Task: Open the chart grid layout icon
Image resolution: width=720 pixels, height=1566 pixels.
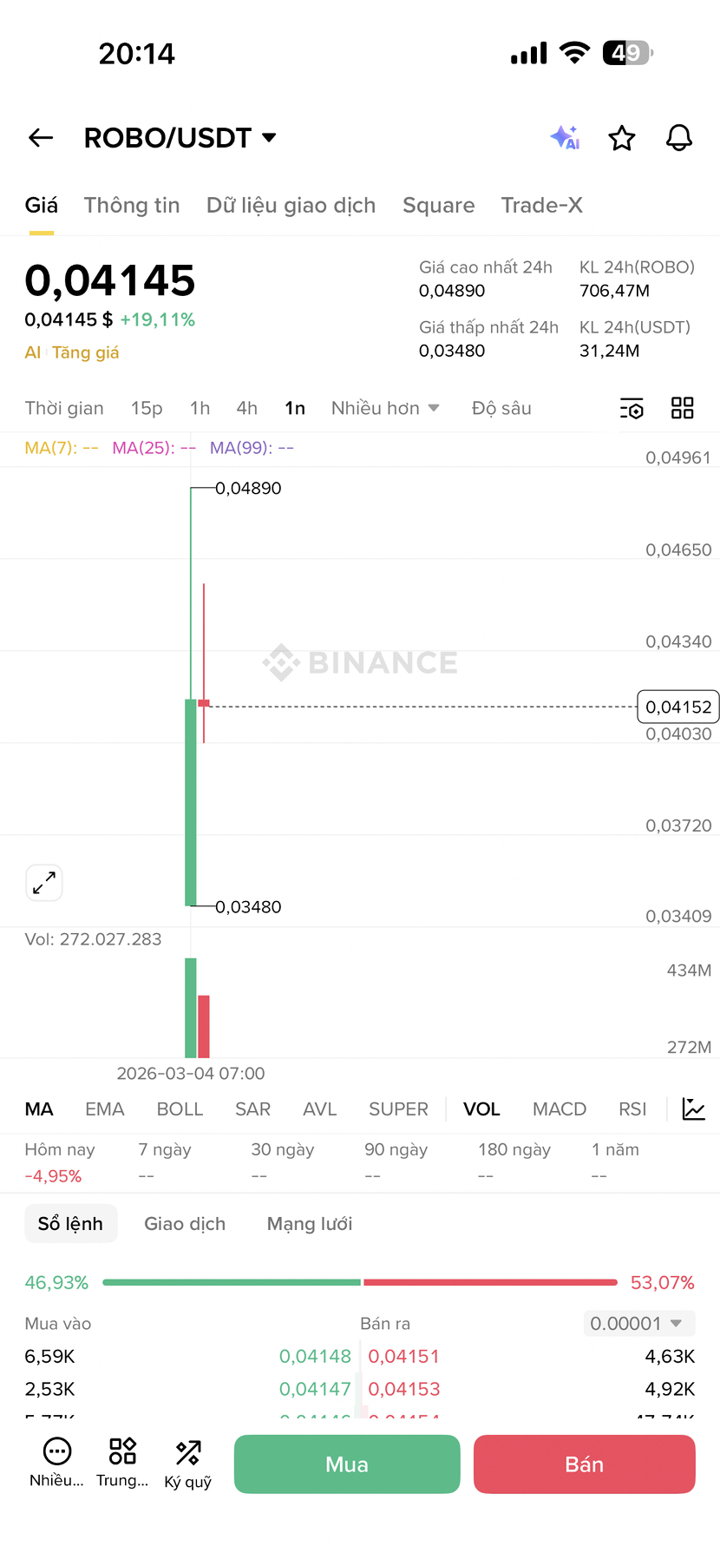Action: coord(683,408)
